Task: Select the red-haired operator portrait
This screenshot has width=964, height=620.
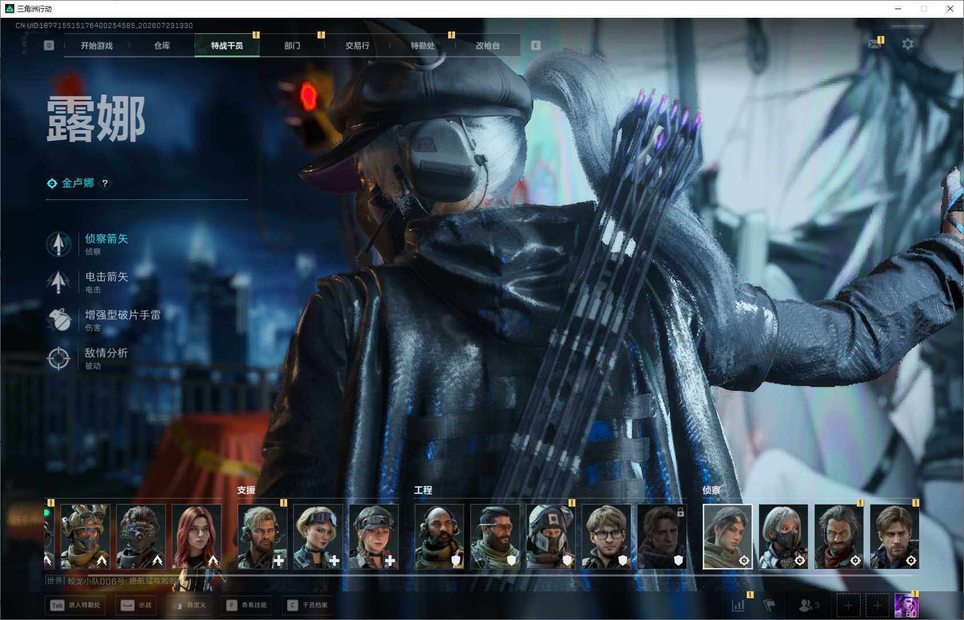Action: coord(197,536)
